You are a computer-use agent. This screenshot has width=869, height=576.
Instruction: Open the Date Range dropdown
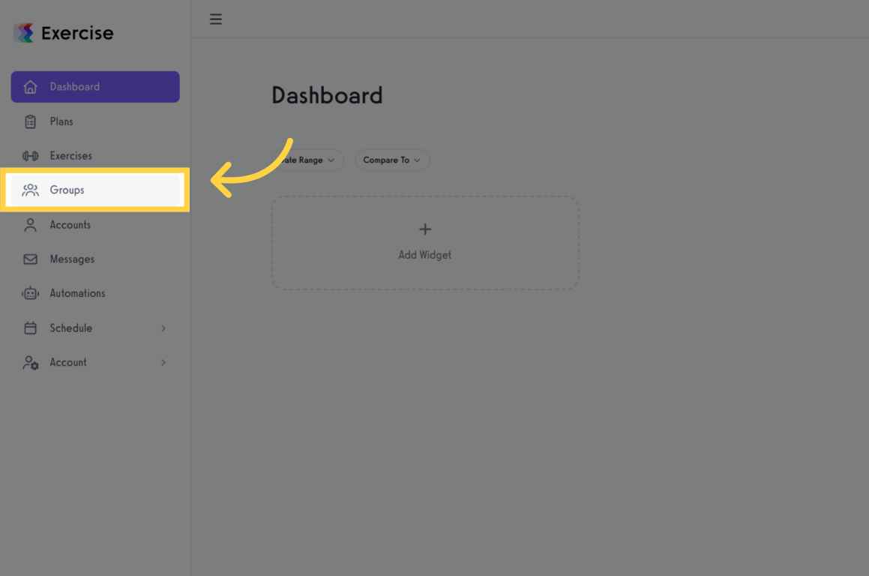307,160
